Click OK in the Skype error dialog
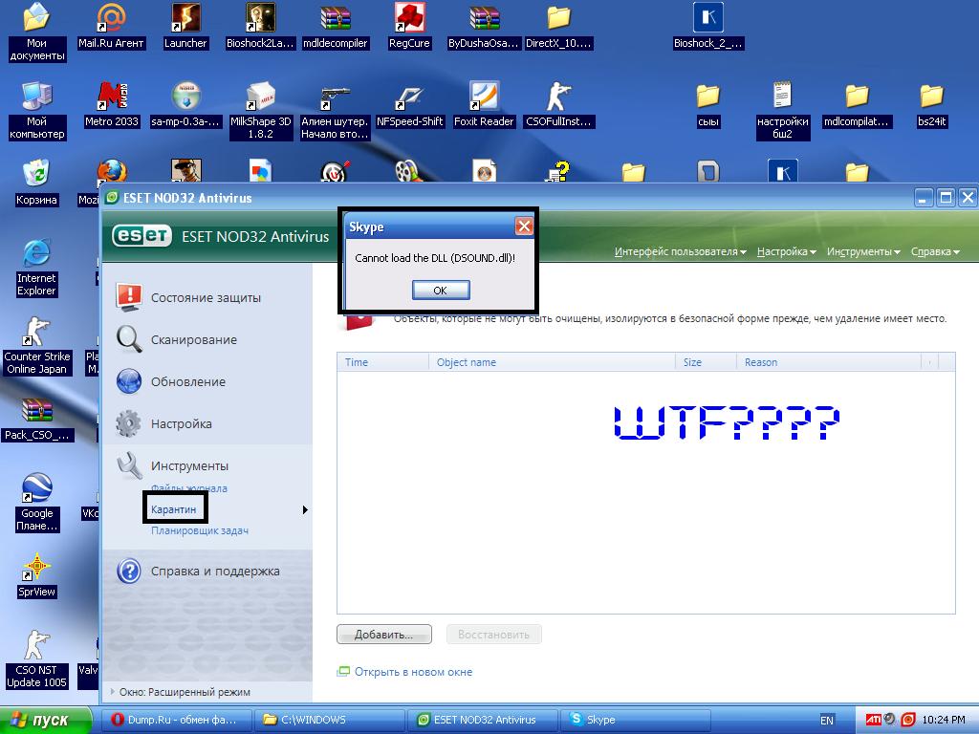The width and height of the screenshot is (979, 734). [x=440, y=291]
